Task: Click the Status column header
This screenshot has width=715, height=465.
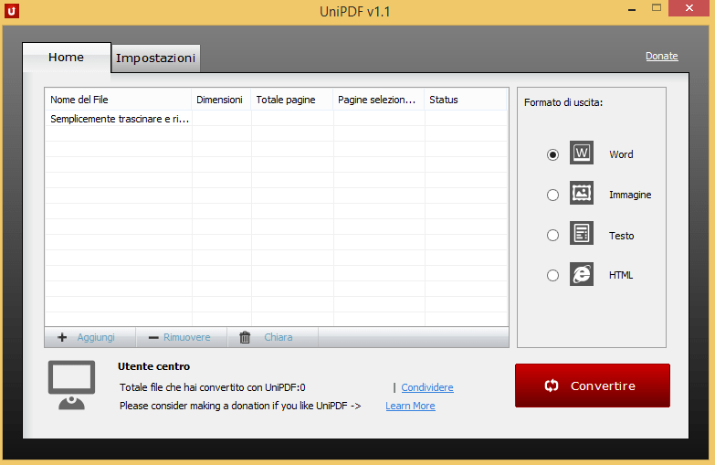Action: [x=466, y=100]
